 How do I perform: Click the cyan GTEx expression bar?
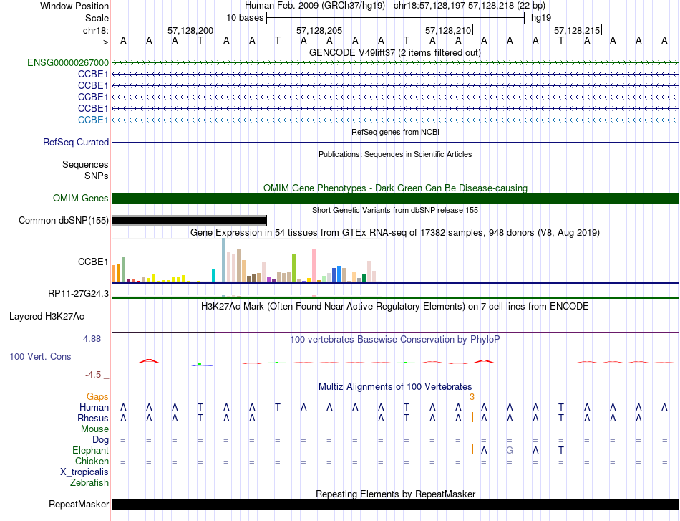[x=213, y=276]
